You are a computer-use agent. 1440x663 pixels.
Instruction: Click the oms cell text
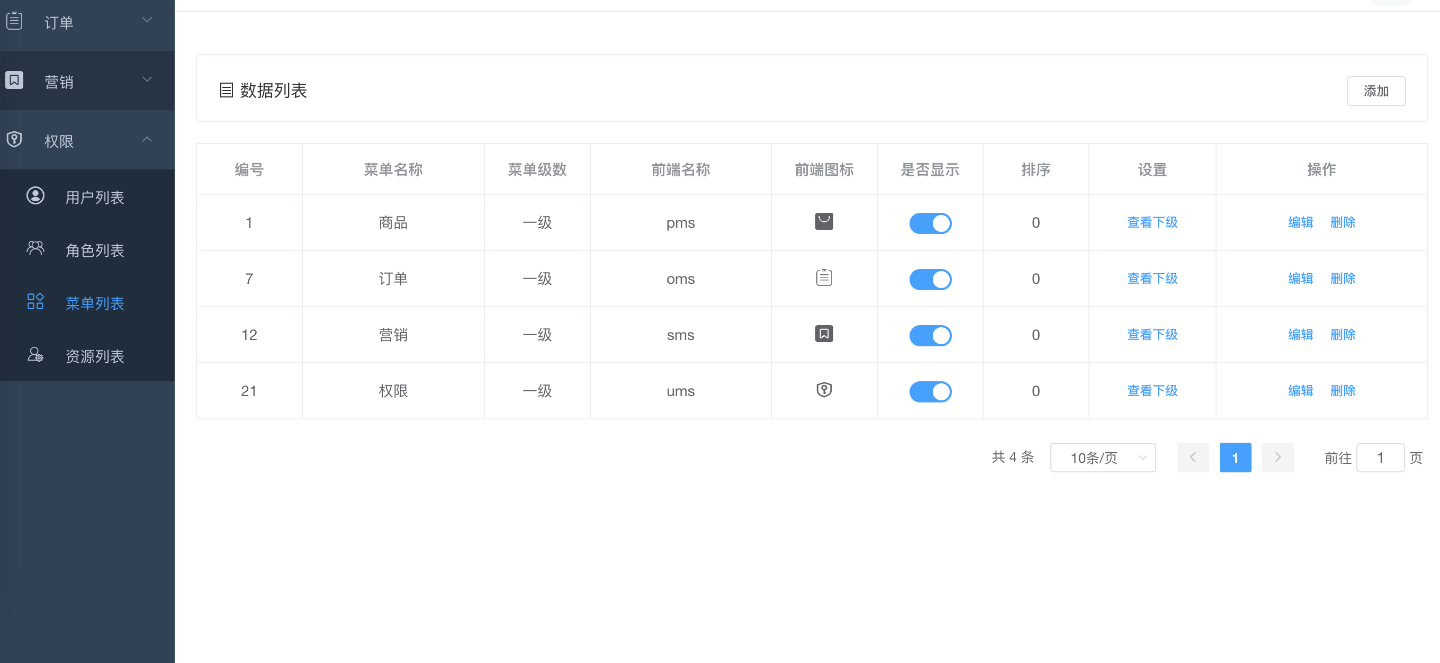[680, 279]
